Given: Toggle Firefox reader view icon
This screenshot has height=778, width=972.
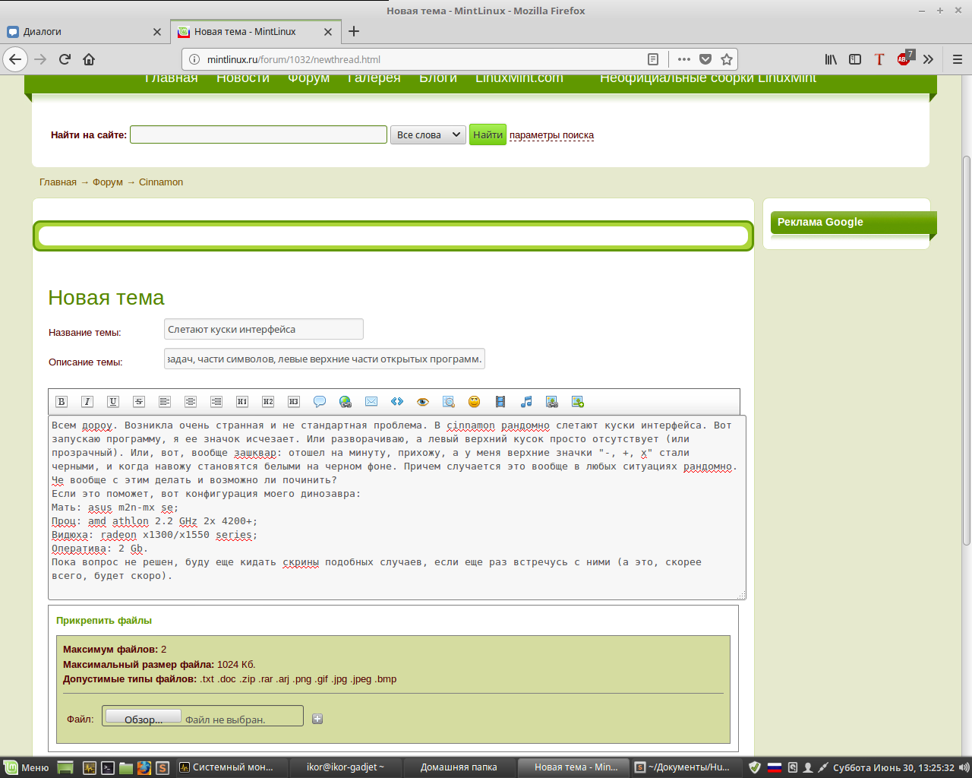Looking at the screenshot, I should coord(653,59).
